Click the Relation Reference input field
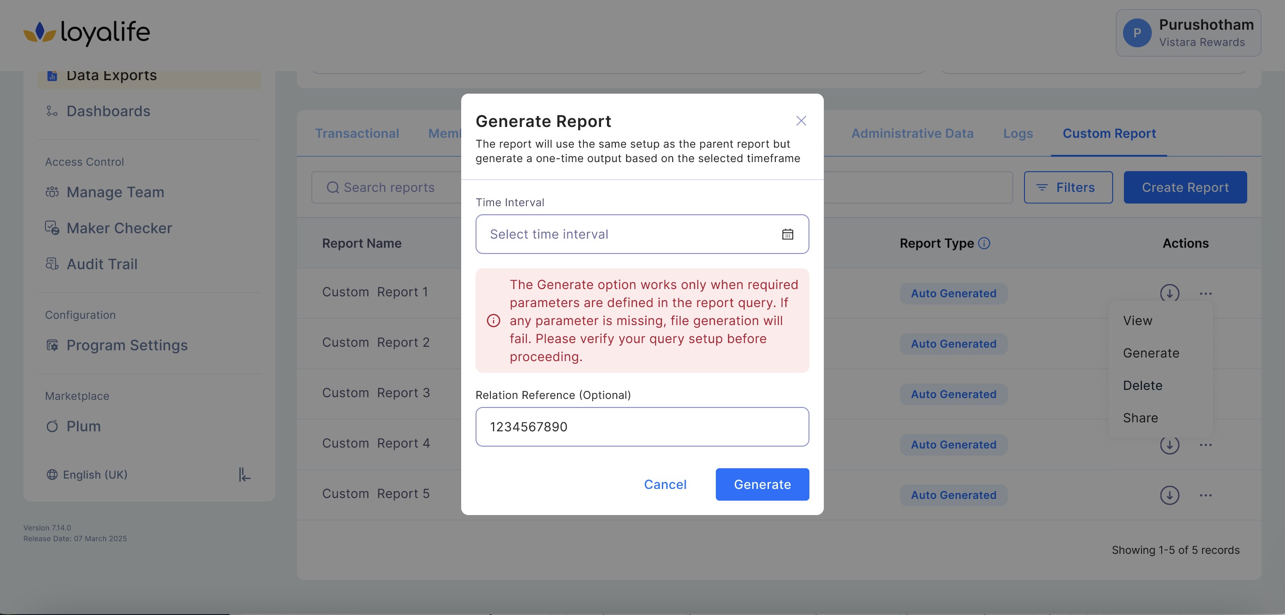Viewport: 1285px width, 615px height. click(x=642, y=427)
